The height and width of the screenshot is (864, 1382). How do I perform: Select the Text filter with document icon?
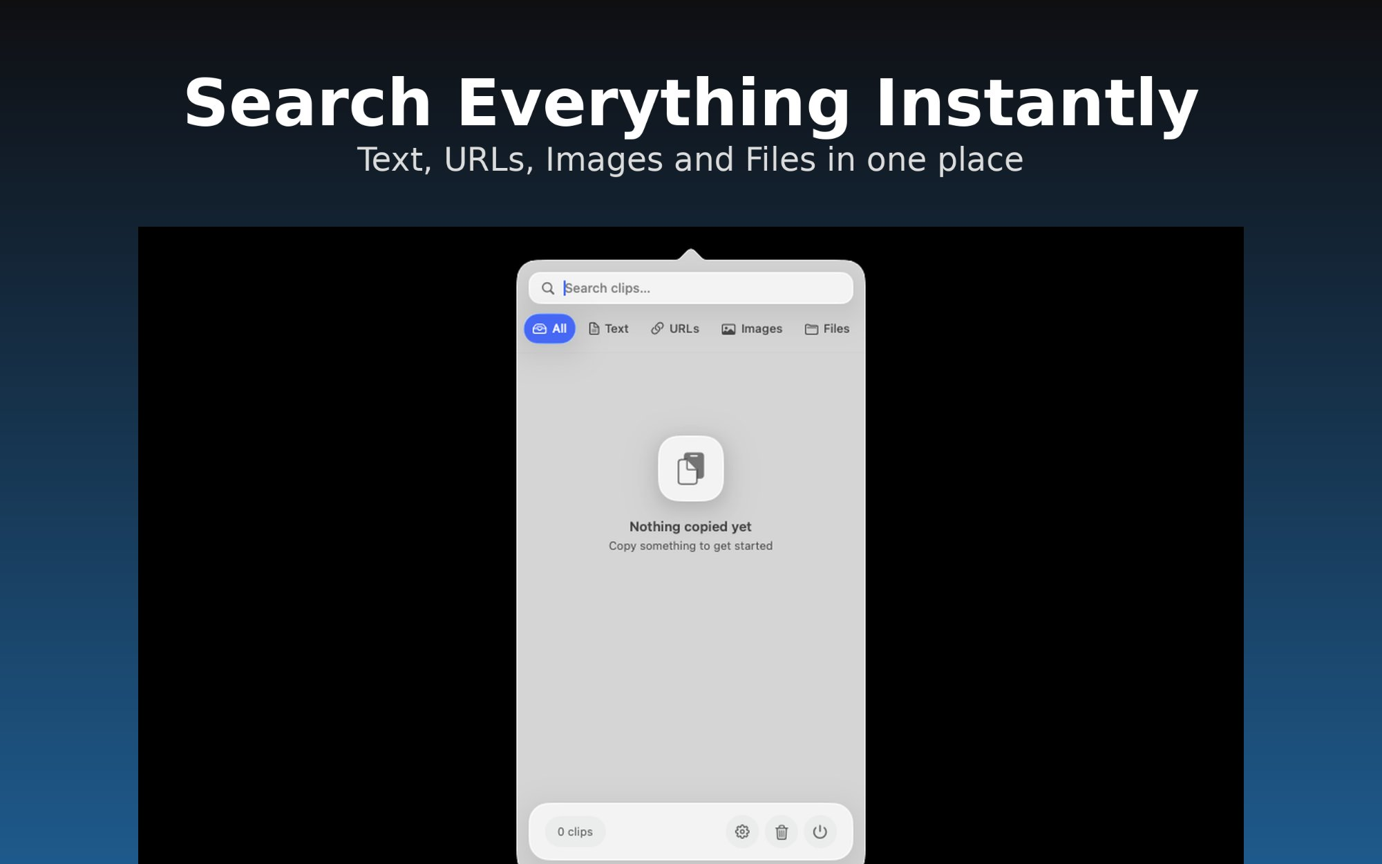608,328
